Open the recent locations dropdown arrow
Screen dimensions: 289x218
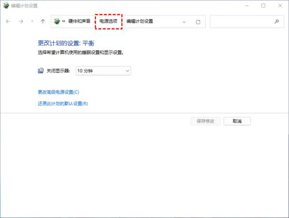32,21
